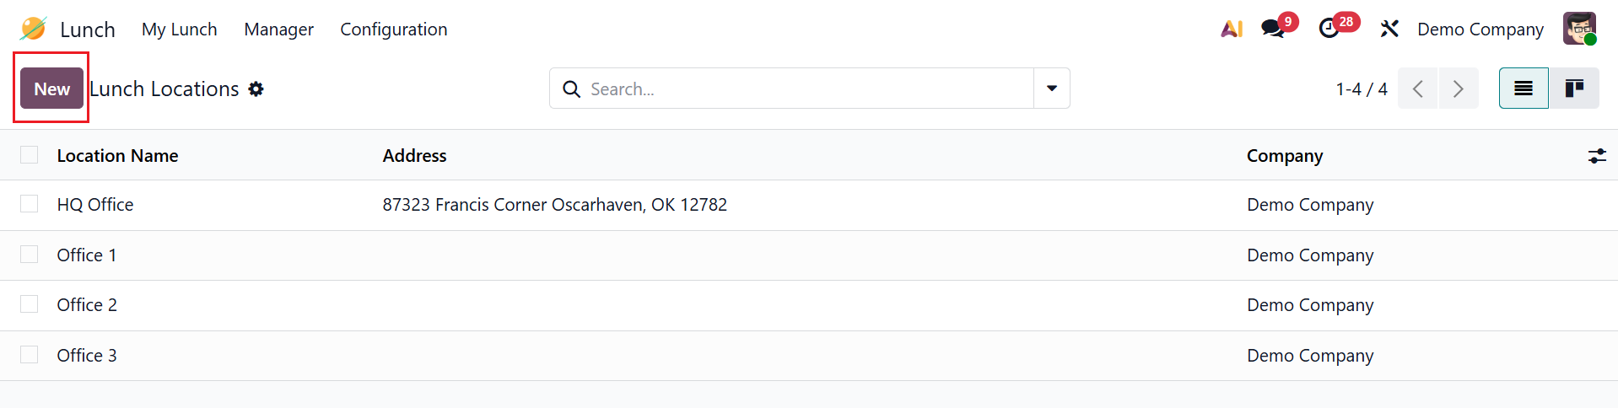Open the Configuration menu
Screen dimensions: 1618x408
point(394,30)
